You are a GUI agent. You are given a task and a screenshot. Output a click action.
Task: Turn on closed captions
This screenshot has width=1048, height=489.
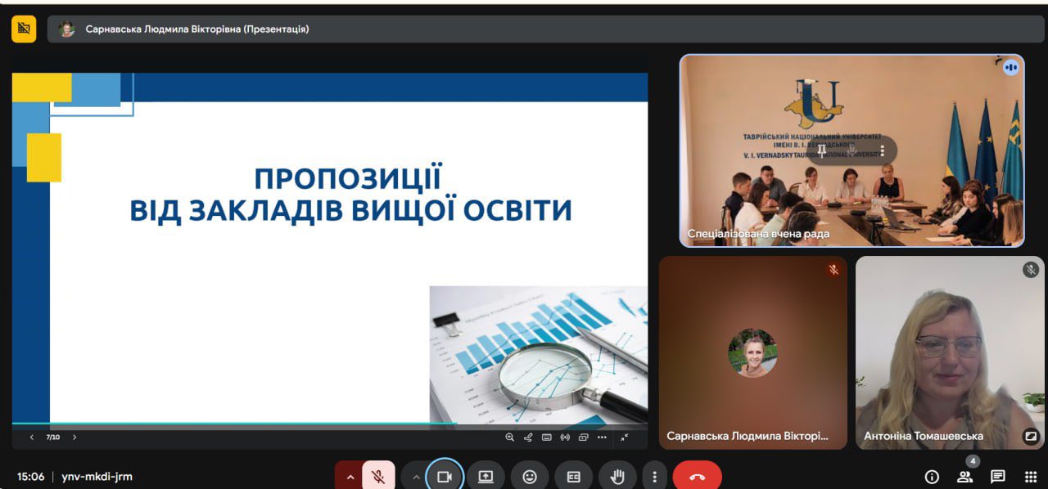(573, 477)
